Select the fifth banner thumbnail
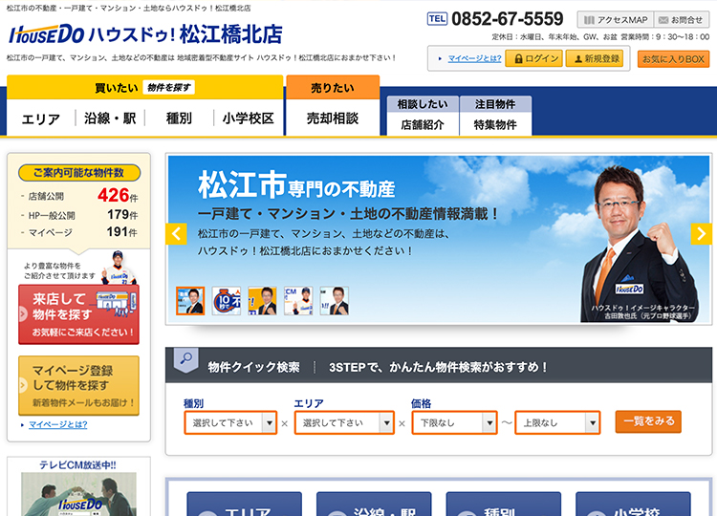717x516 pixels. tap(335, 301)
